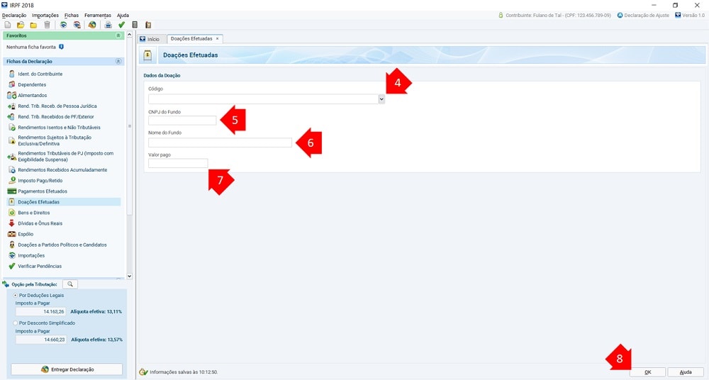Switch to the Início tab
Screen dimensions: 709x380
[150, 39]
